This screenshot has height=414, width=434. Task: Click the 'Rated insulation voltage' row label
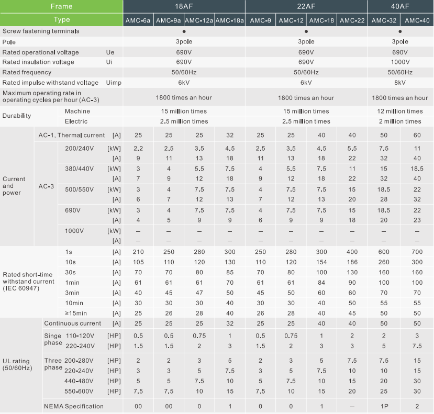tap(38, 62)
